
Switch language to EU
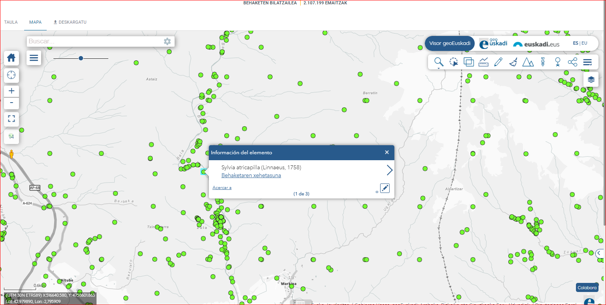click(x=584, y=43)
